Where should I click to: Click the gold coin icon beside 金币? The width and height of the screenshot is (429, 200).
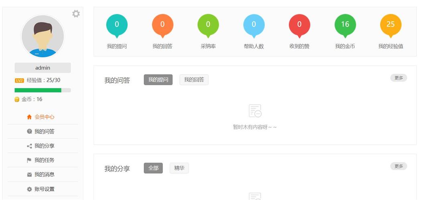coord(17,99)
